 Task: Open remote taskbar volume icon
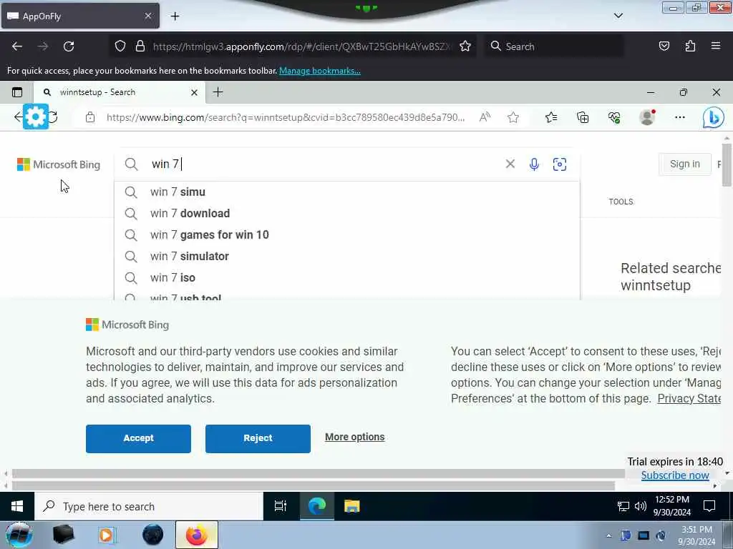coord(641,506)
